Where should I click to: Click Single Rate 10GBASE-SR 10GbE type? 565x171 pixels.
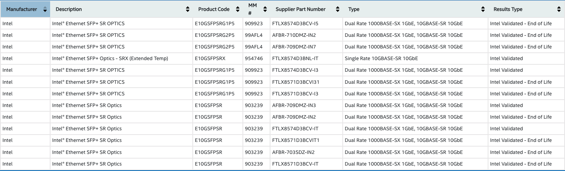381,59
